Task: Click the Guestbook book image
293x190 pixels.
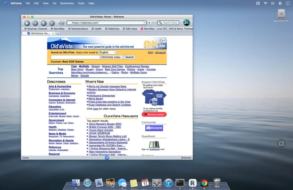Action: click(154, 144)
